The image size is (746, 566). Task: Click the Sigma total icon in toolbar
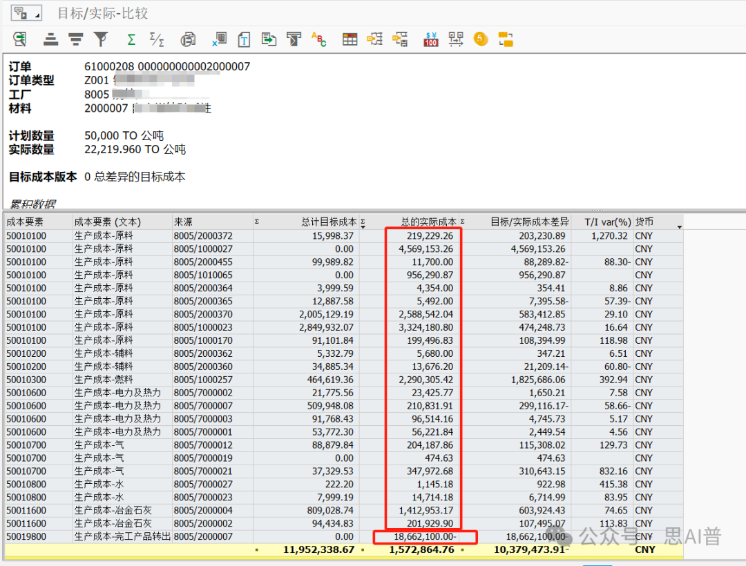click(x=131, y=39)
